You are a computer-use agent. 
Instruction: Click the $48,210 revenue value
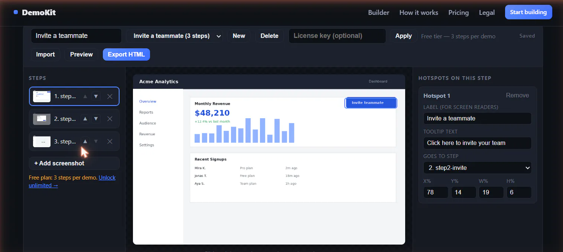click(212, 113)
